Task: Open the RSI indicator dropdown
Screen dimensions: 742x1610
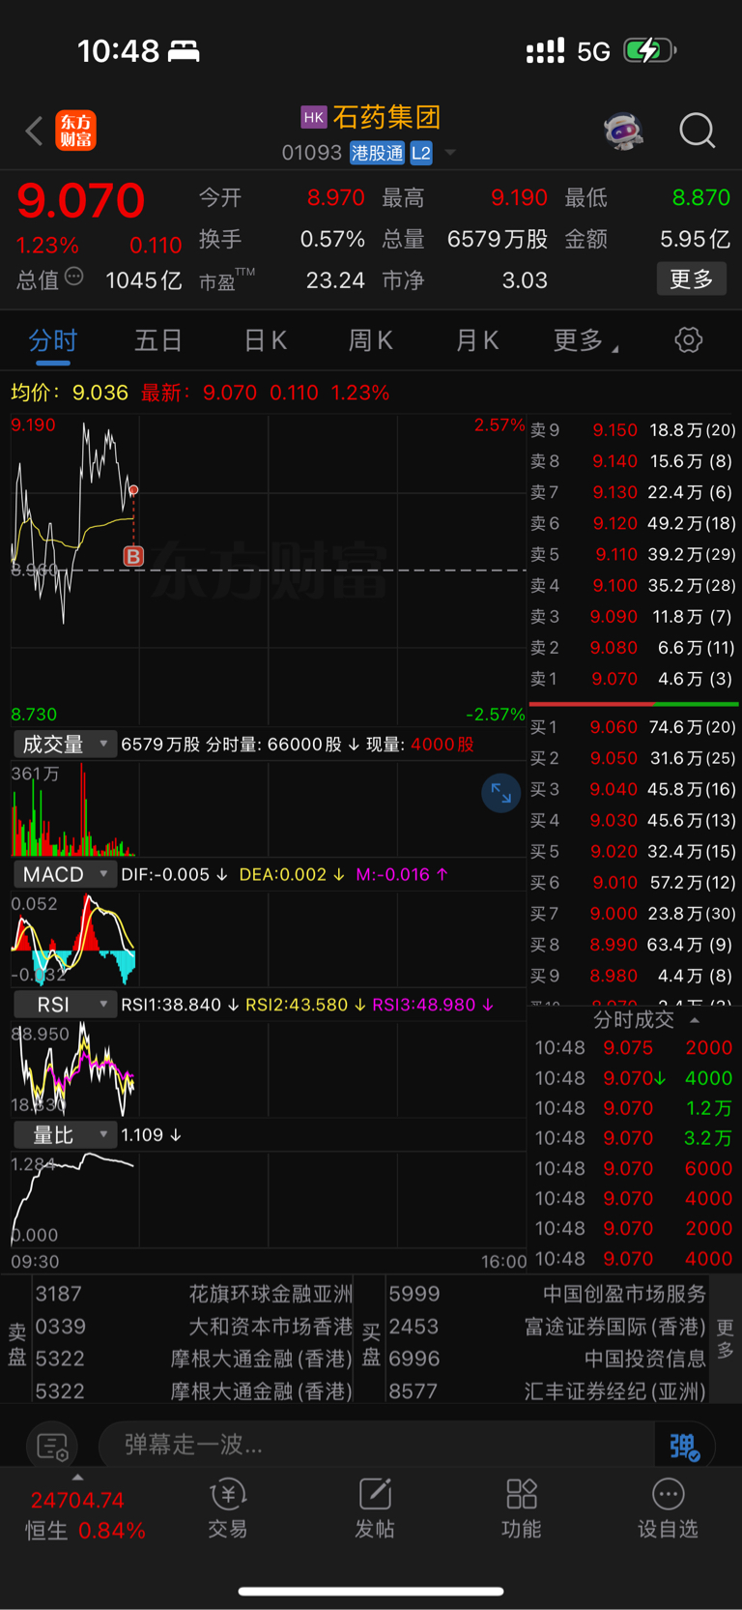Action: pyautogui.click(x=65, y=1005)
